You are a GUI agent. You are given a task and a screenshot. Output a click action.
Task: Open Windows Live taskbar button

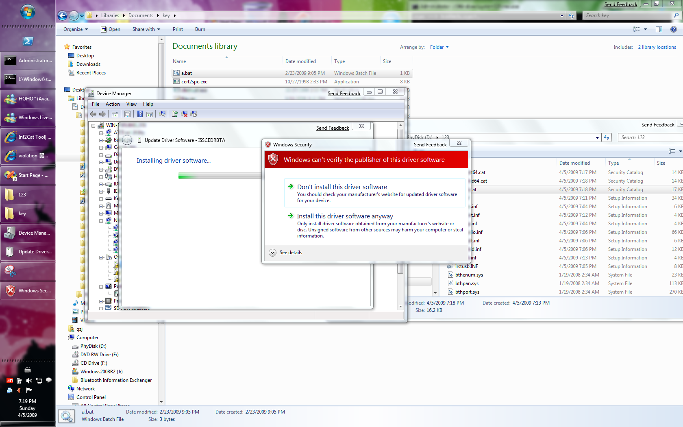coord(28,118)
